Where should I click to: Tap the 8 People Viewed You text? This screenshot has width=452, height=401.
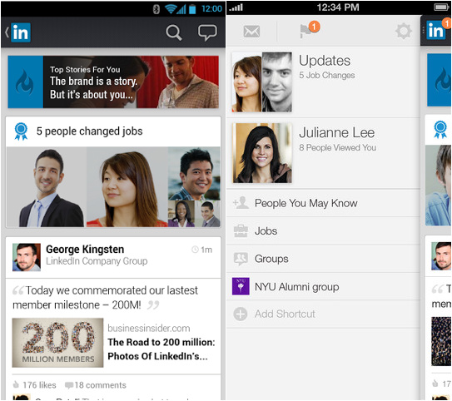338,147
